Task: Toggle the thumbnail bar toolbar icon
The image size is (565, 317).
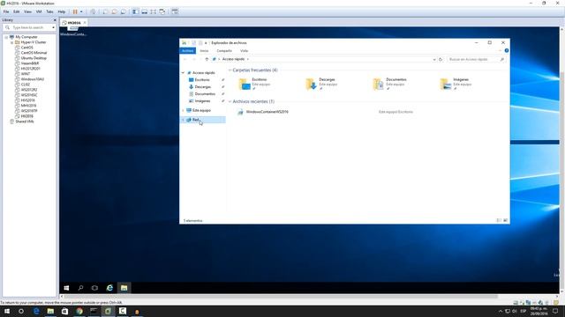Action: point(144,11)
